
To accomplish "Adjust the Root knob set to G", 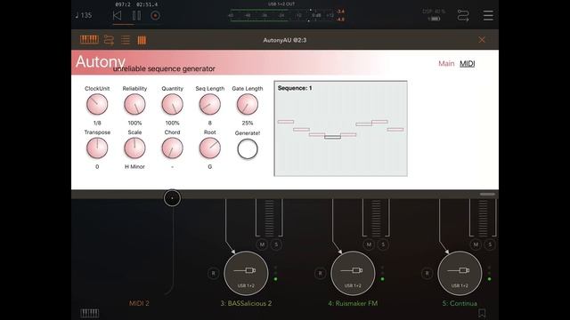I will click(210, 148).
